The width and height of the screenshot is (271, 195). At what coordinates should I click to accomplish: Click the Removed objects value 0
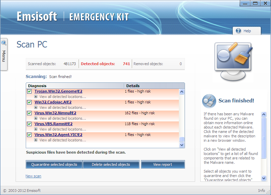click(x=181, y=64)
